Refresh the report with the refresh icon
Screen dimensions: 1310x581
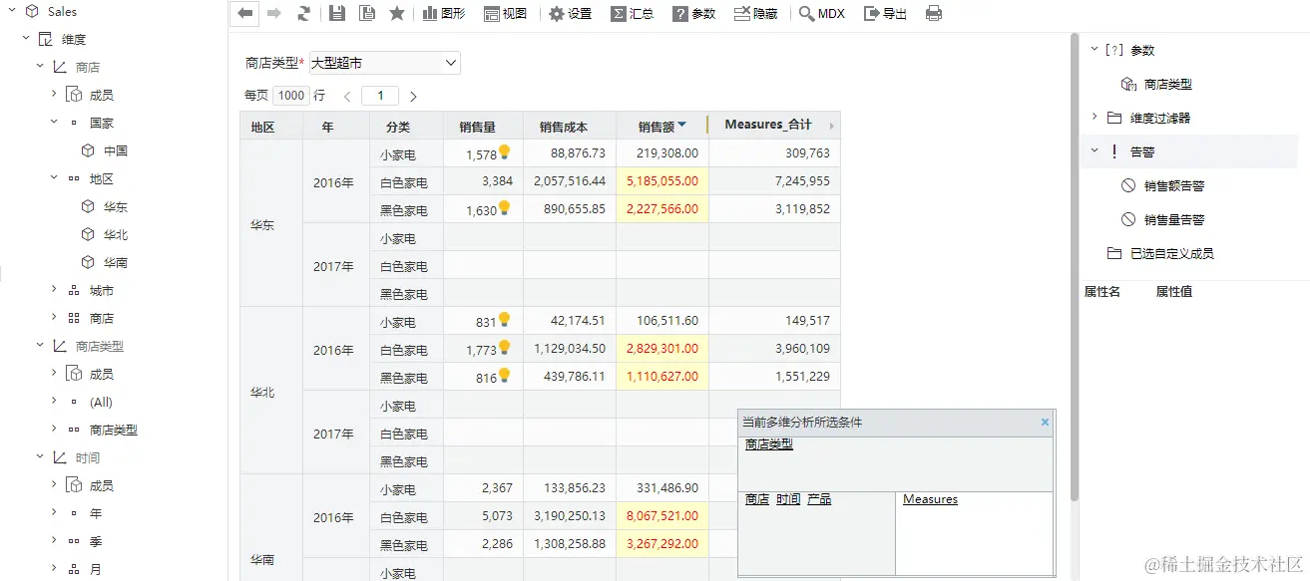302,13
